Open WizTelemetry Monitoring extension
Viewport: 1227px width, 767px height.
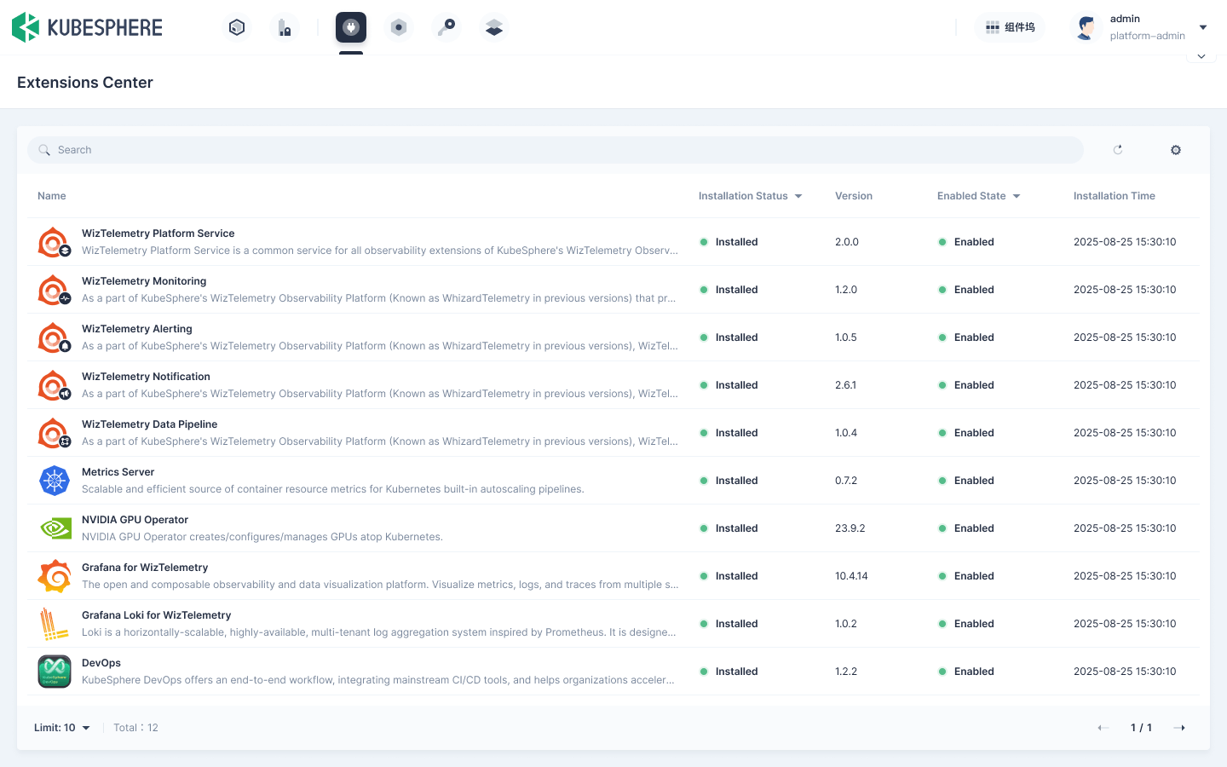[x=144, y=281]
